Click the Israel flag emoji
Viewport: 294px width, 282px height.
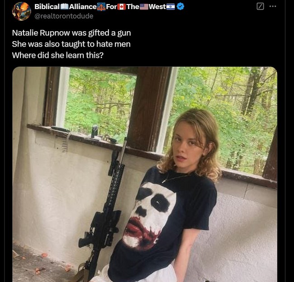pos(171,7)
